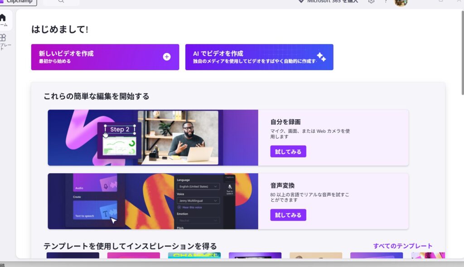Screen dimensions: 464x267
Task: Click 試してみる under 音声変換
Action: click(x=288, y=214)
